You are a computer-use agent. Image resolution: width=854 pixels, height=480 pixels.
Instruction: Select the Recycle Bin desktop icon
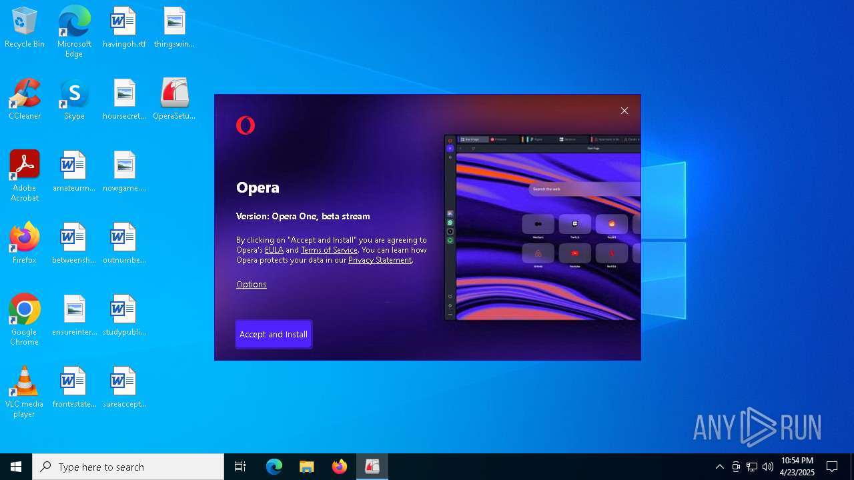pyautogui.click(x=25, y=28)
